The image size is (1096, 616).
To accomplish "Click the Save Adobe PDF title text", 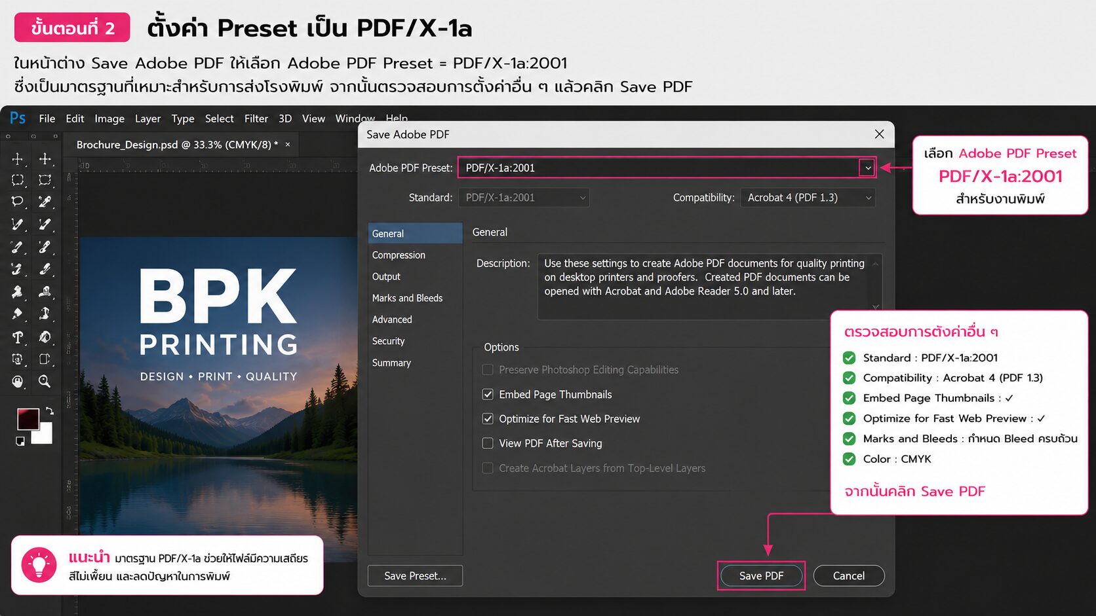I will coord(408,134).
